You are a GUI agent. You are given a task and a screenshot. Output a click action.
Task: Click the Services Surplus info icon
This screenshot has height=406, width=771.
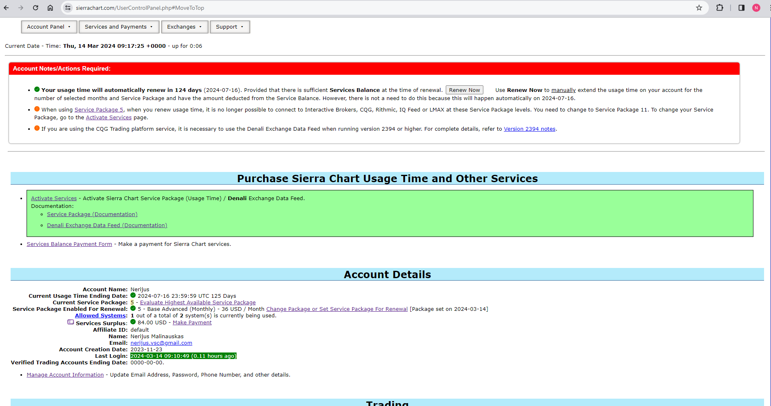[71, 322]
